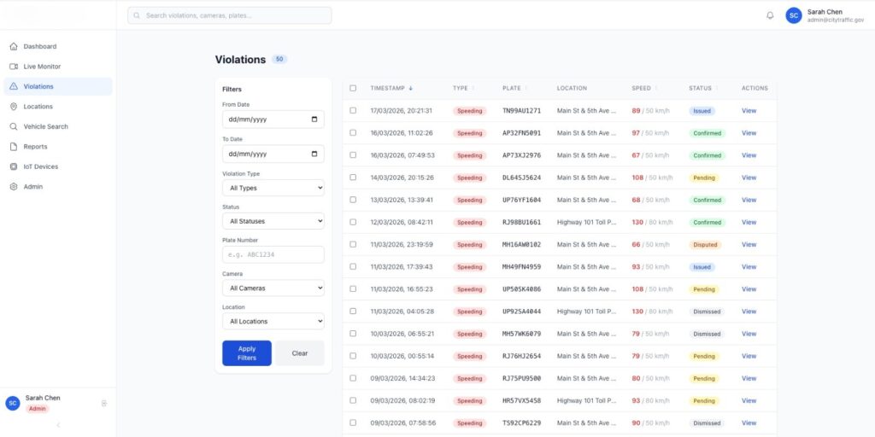
Task: Click plate number RJ76HJ2654
Action: pos(522,356)
